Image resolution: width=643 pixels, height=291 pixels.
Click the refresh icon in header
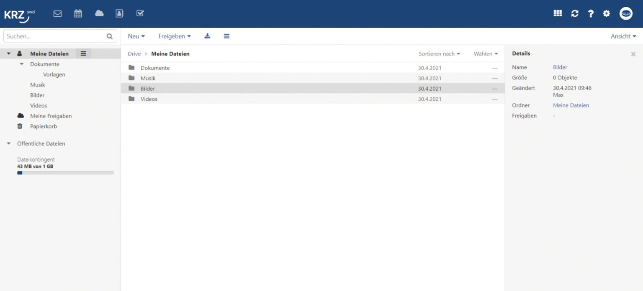pyautogui.click(x=575, y=13)
